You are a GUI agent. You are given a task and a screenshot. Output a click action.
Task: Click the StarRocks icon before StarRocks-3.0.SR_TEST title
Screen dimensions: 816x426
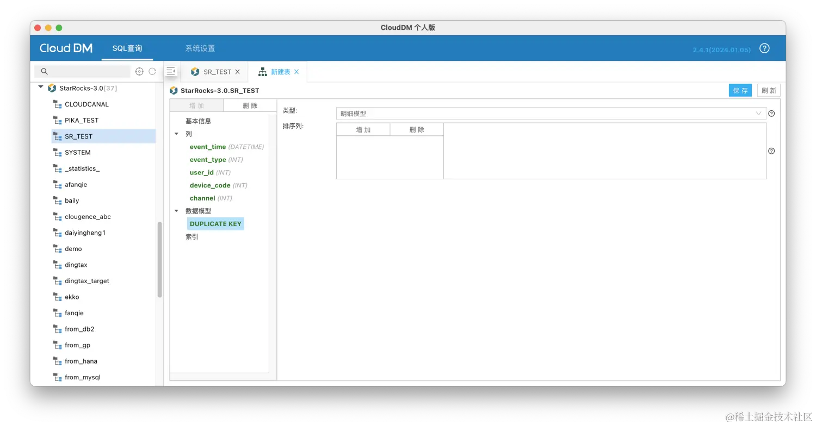coord(174,91)
